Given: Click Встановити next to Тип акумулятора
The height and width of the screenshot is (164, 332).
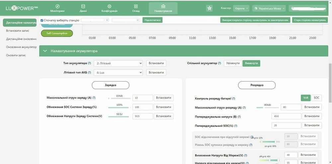Looking at the screenshot, I should 156,63.
